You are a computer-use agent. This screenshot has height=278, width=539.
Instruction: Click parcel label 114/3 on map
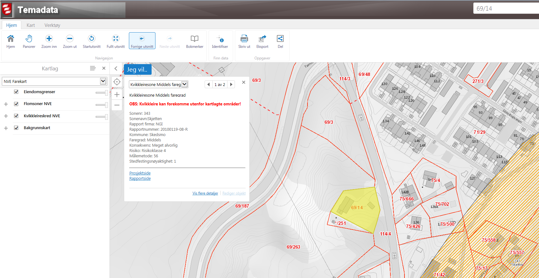(345, 79)
